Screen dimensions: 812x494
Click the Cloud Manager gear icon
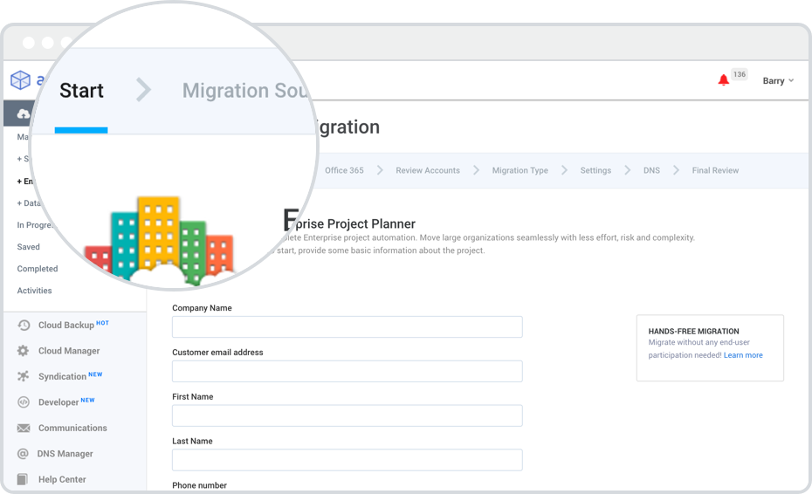coord(24,351)
